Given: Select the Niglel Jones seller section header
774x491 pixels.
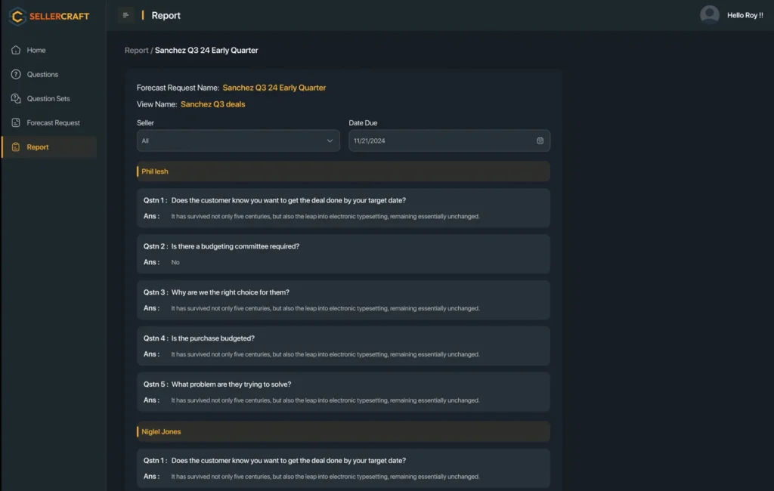Looking at the screenshot, I should [x=343, y=431].
